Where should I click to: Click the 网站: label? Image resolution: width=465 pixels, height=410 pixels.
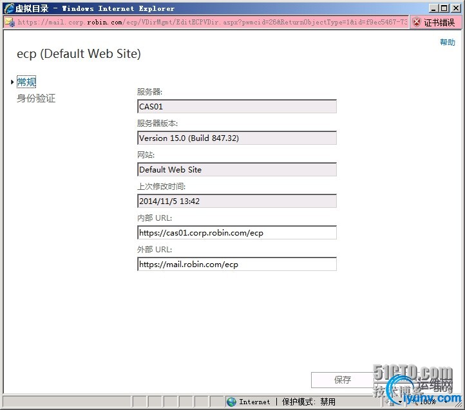tap(146, 154)
